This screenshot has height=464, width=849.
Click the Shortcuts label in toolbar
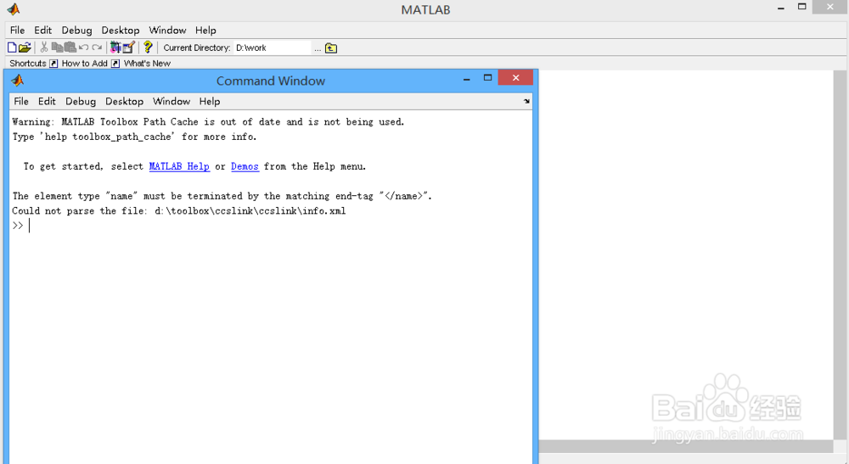[x=28, y=64]
